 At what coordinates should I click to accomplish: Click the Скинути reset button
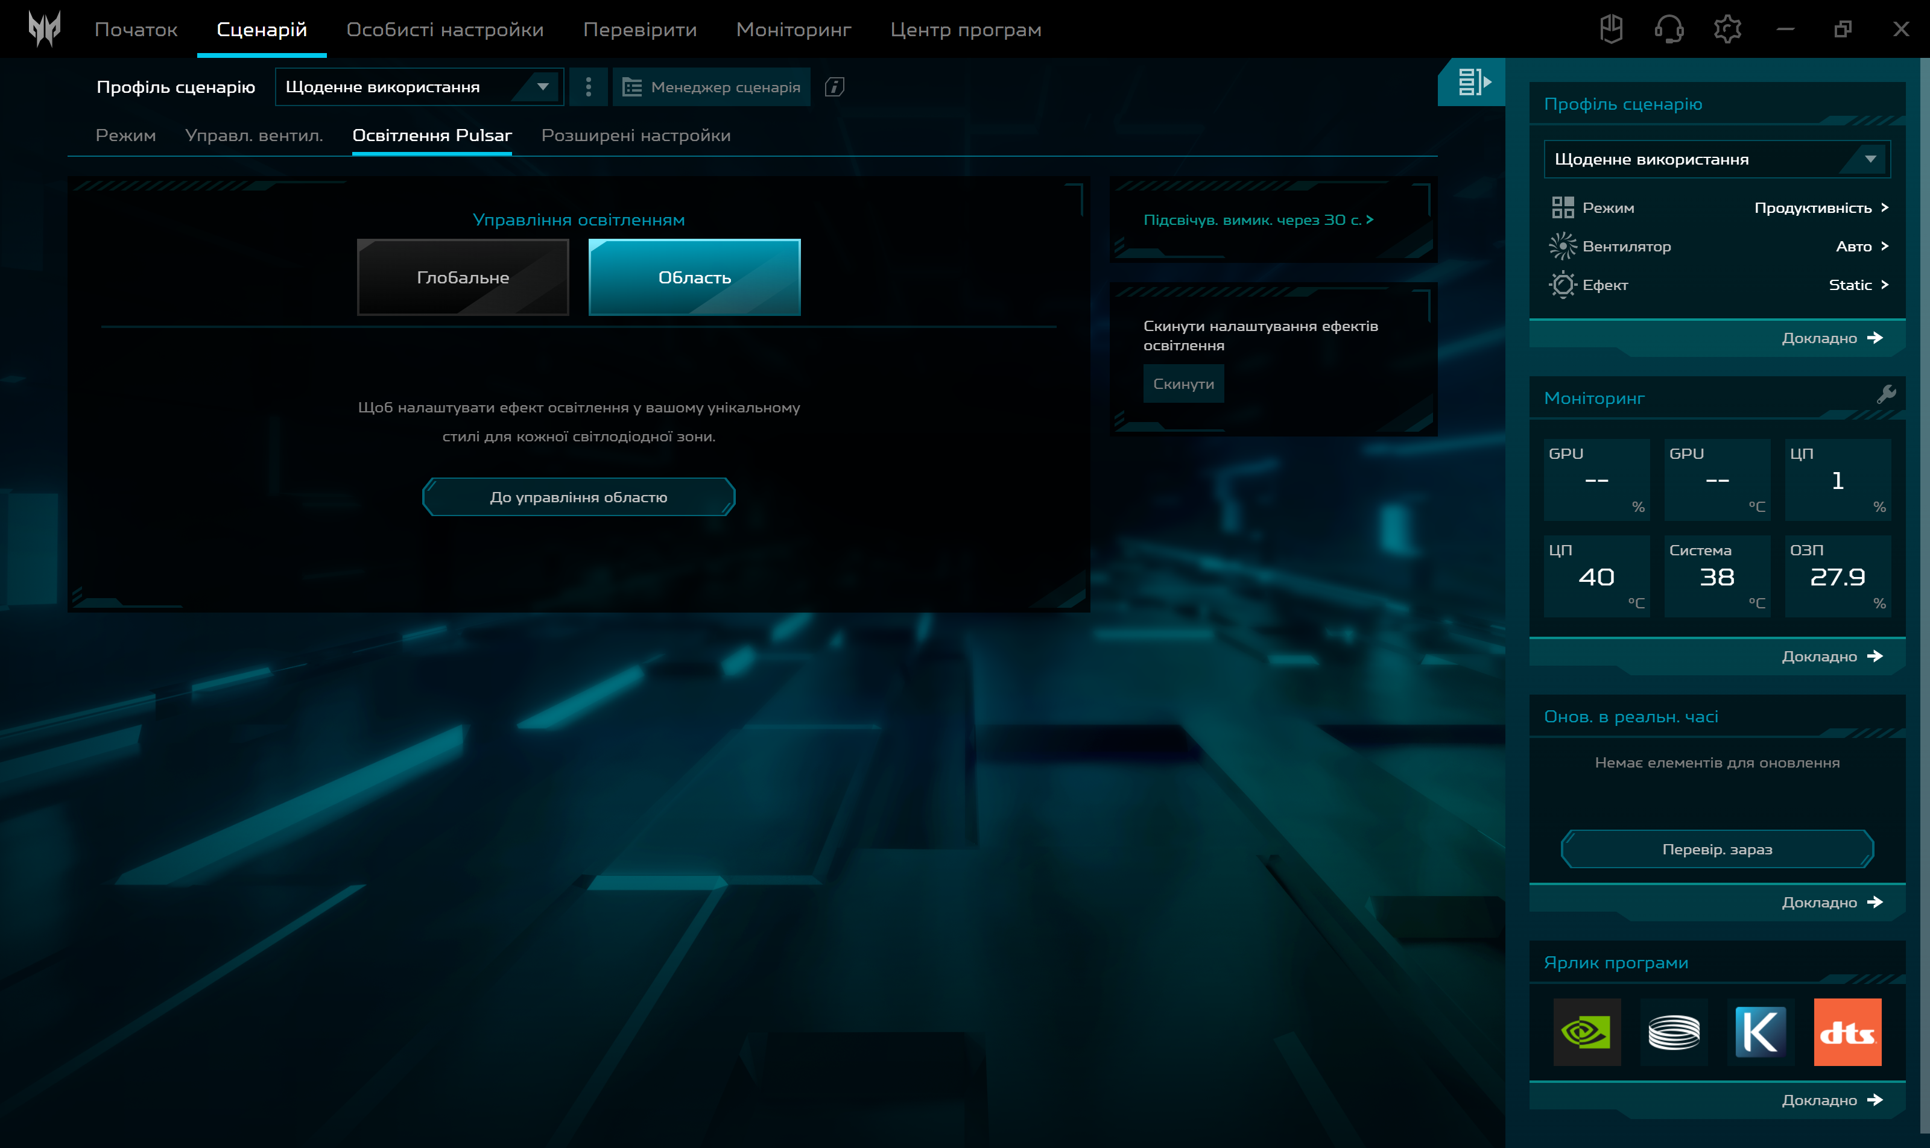click(1183, 383)
